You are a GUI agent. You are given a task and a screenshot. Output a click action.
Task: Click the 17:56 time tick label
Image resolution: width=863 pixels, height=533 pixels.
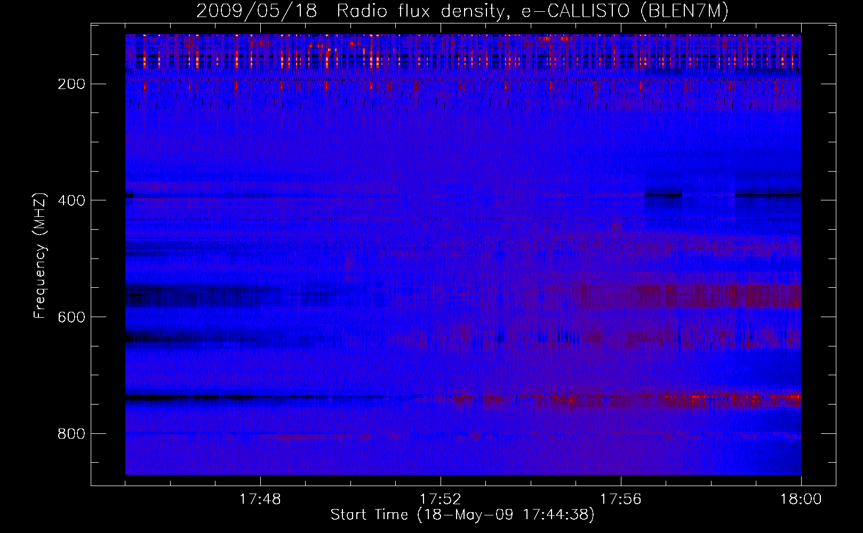(621, 499)
